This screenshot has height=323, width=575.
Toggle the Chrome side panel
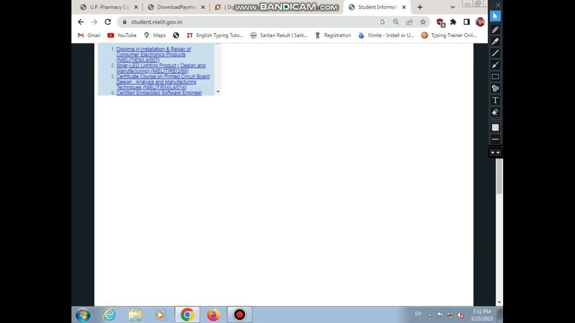tap(467, 22)
